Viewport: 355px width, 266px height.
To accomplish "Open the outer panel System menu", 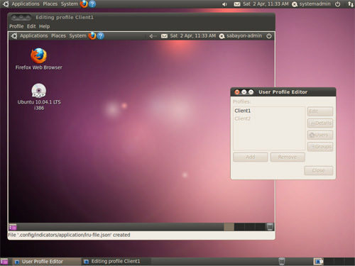I will tap(70, 4).
